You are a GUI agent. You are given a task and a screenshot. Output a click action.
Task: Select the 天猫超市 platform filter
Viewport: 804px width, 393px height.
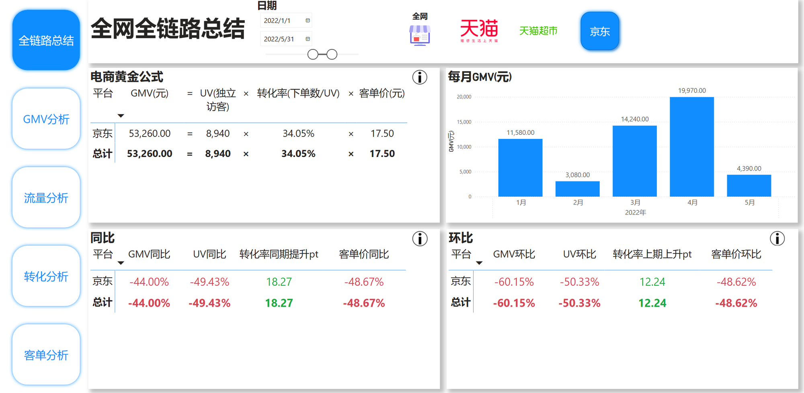coord(538,31)
